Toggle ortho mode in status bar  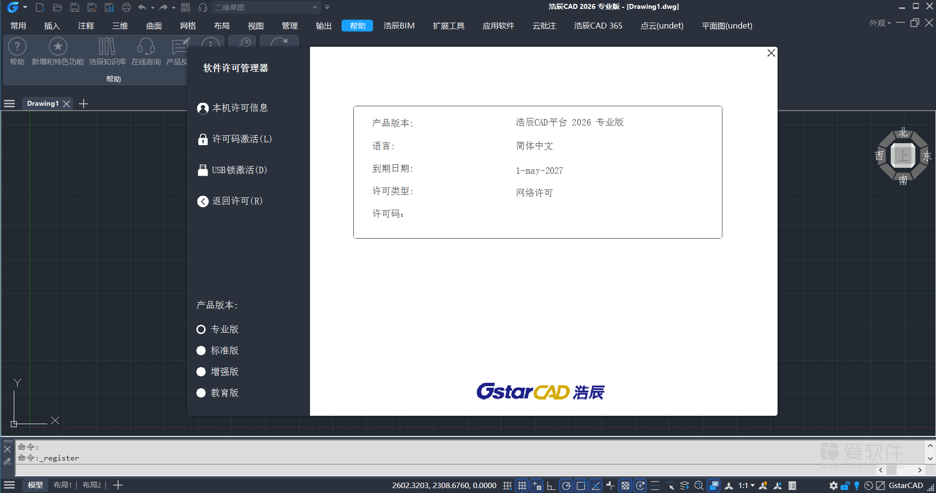(x=551, y=486)
